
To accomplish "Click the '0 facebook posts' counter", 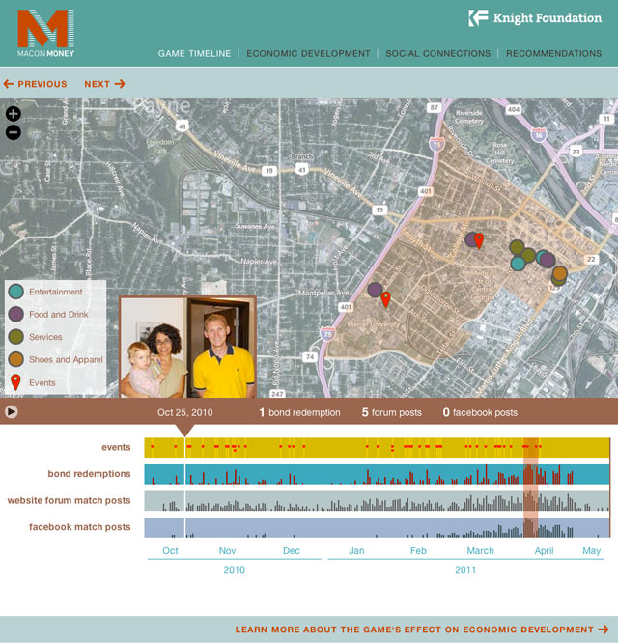I will [x=480, y=412].
